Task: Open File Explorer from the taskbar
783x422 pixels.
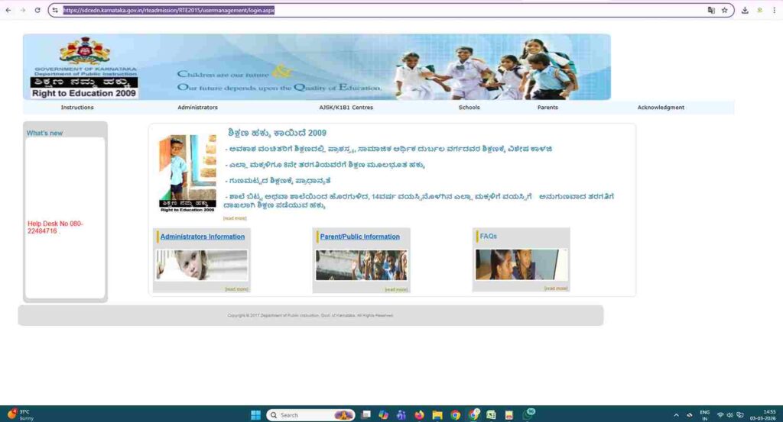Action: point(437,414)
